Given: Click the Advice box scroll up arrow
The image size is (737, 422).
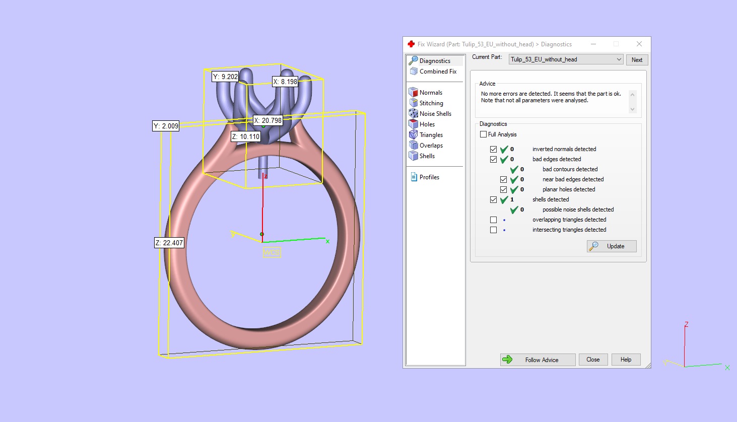Looking at the screenshot, I should pos(633,95).
